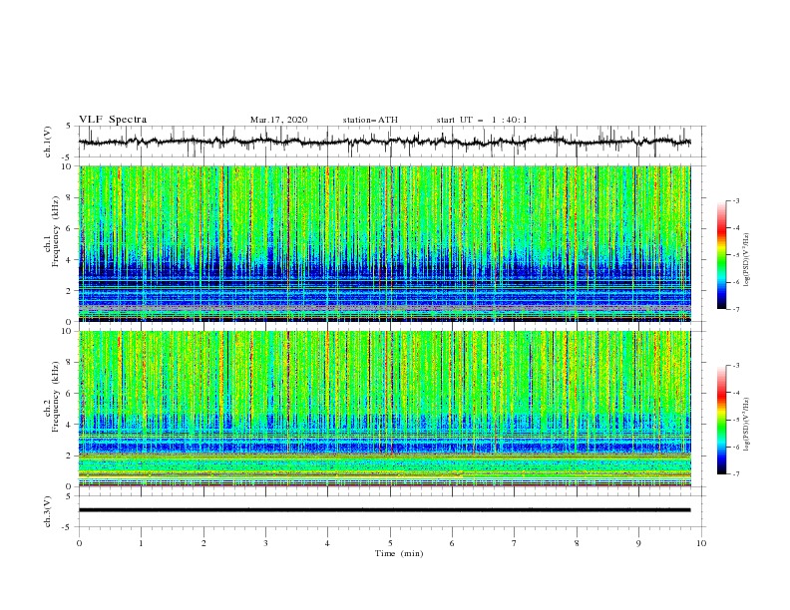Click the ch.1 colorbar "log(PSD)(V²/Hz)" label
This screenshot has height=610, width=790.
tap(747, 260)
